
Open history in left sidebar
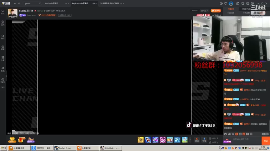pyautogui.click(x=3, y=23)
